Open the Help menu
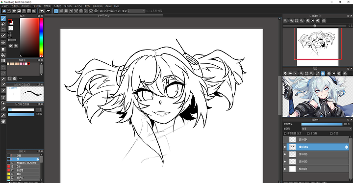 117,6
